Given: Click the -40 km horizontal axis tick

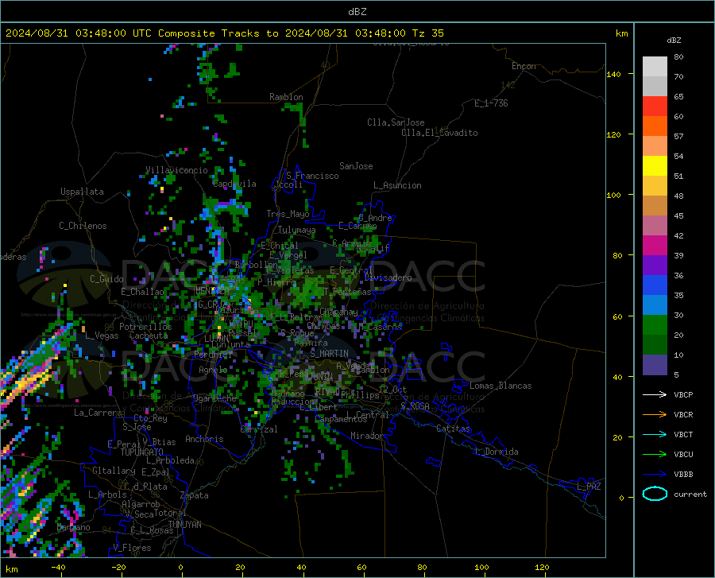Looking at the screenshot, I should coord(58,568).
